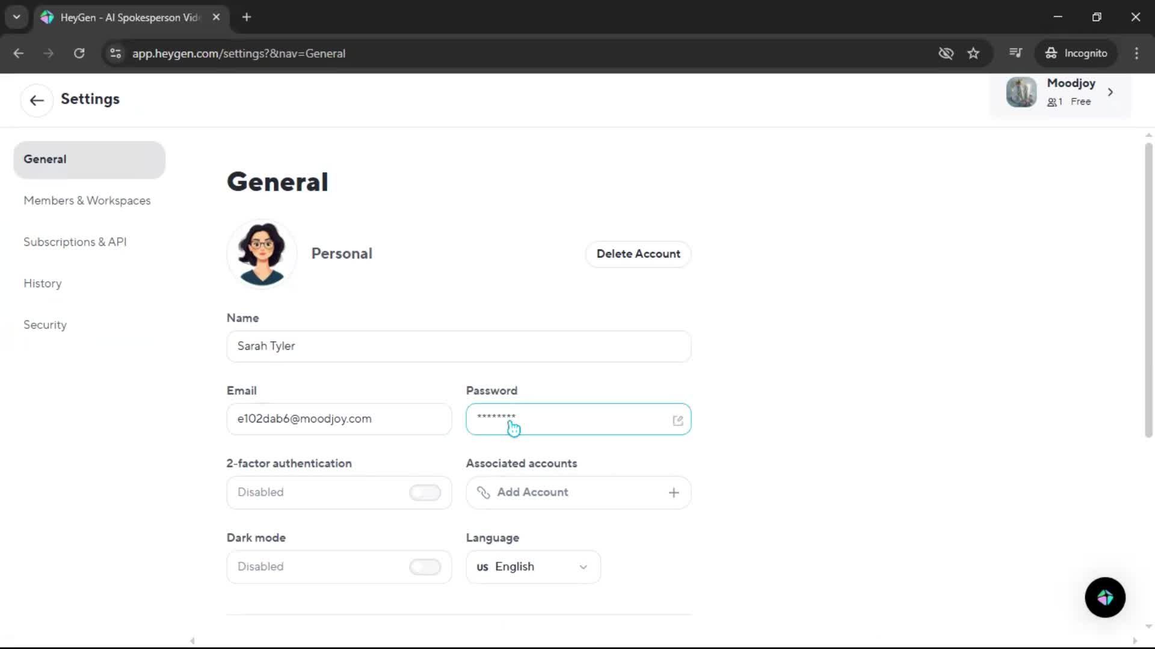Click the reload page icon
Viewport: 1155px width, 649px height.
click(79, 53)
